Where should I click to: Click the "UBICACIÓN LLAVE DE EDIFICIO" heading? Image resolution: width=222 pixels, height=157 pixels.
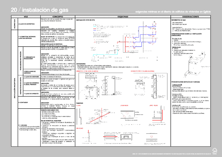pyautogui.click(x=52, y=44)
